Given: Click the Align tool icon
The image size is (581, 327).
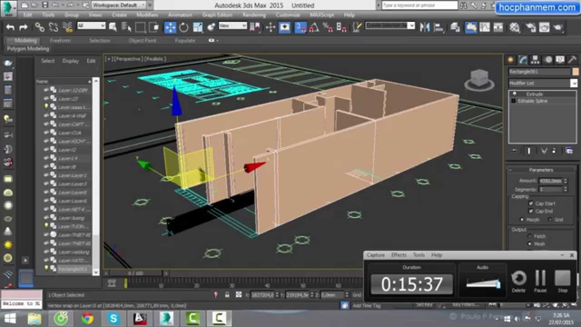Looking at the screenshot, I should point(439,27).
